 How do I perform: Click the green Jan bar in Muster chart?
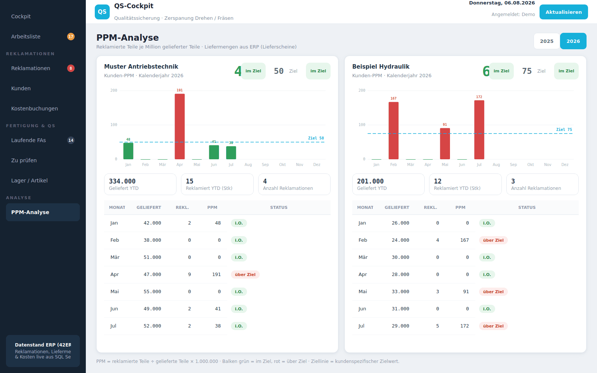(x=128, y=151)
